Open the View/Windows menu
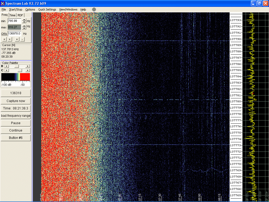This screenshot has width=269, height=202. 68,9
